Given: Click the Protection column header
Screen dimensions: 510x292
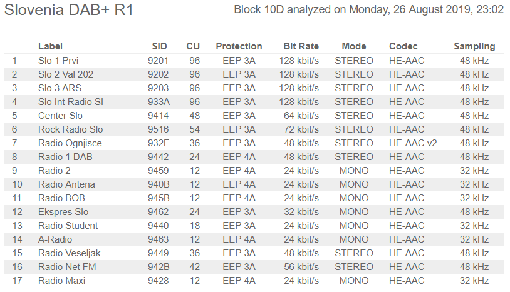Looking at the screenshot, I should coord(239,46).
